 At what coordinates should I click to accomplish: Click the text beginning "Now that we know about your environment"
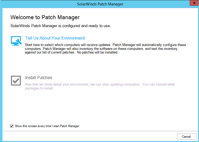[x=100, y=86]
